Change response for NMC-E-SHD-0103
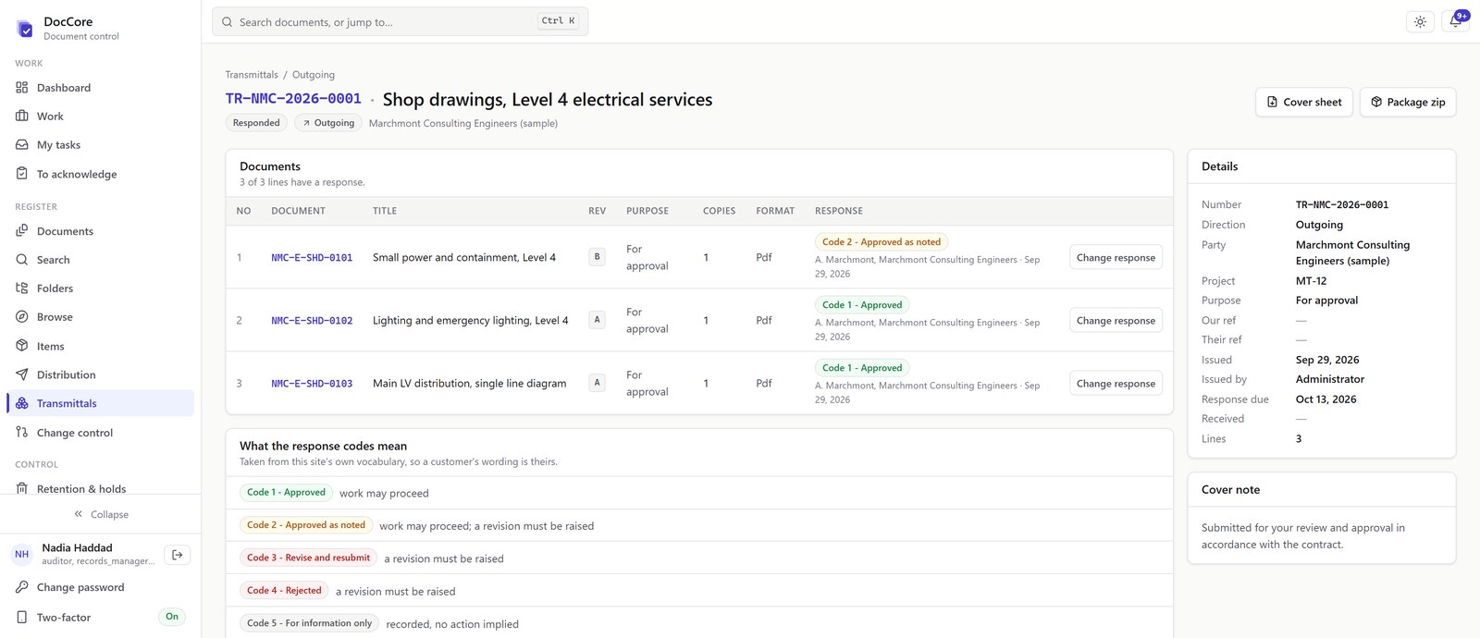Viewport: 1480px width, 638px height. click(x=1116, y=383)
